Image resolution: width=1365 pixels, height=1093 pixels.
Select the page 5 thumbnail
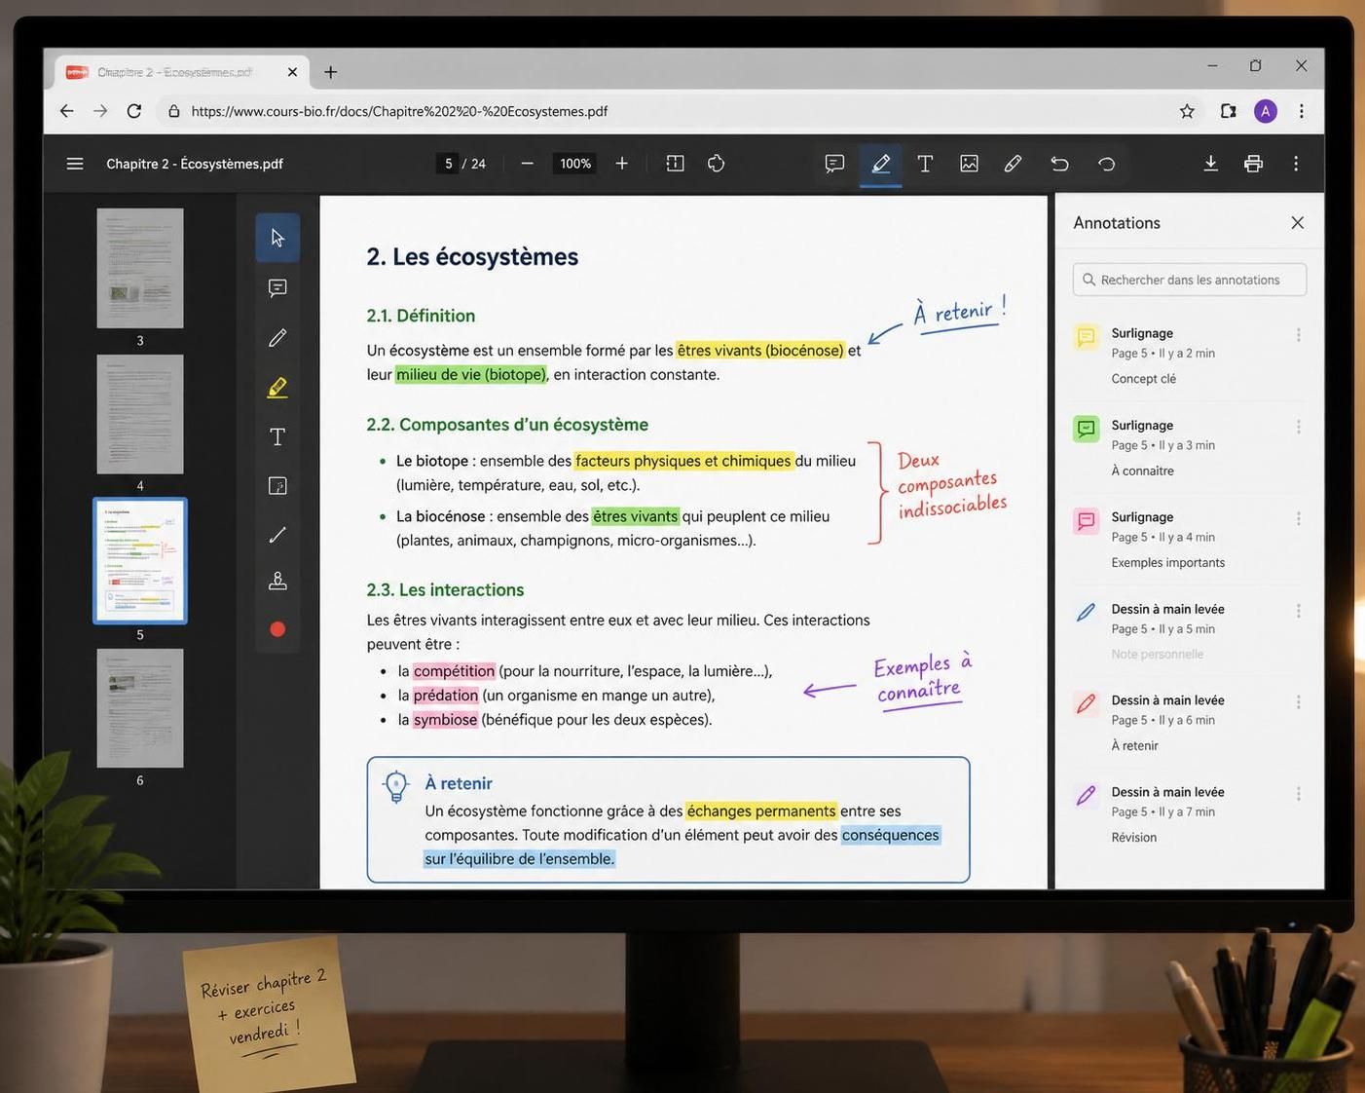(140, 561)
